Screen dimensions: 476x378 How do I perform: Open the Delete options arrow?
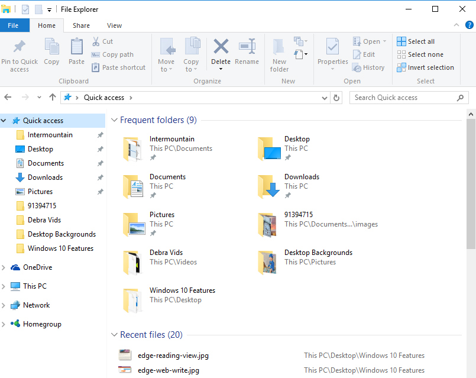221,69
